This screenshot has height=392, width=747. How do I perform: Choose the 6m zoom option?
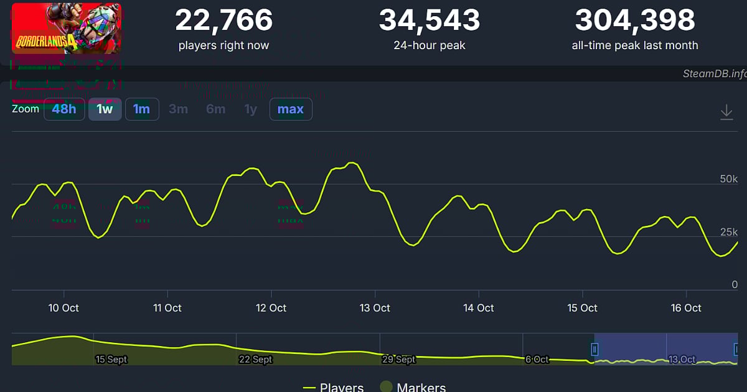[x=215, y=110]
